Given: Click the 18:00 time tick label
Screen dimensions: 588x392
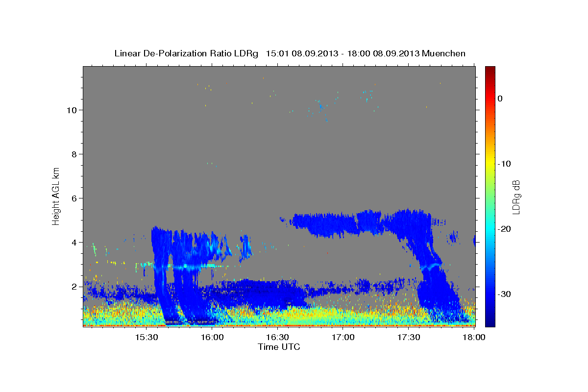Looking at the screenshot, I should point(474,337).
